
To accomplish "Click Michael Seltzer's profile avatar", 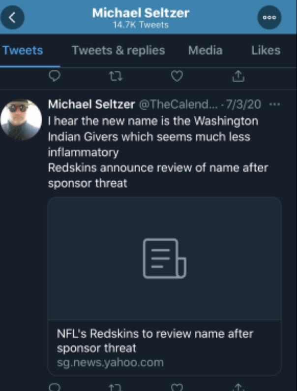I will pyautogui.click(x=21, y=120).
